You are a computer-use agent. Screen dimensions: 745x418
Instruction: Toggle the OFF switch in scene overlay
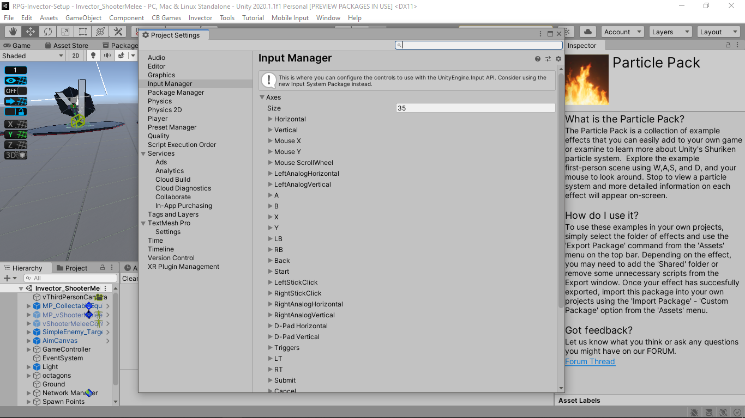tap(16, 91)
